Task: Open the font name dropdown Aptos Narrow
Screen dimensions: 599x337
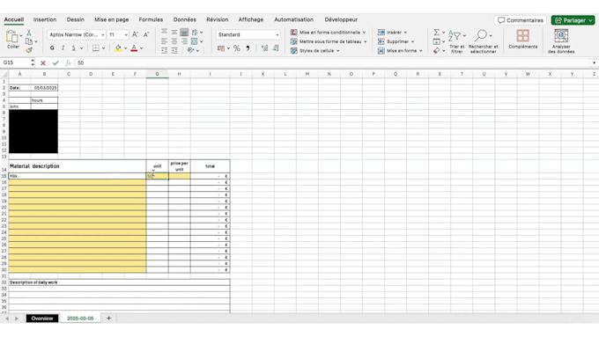Action: (x=76, y=34)
